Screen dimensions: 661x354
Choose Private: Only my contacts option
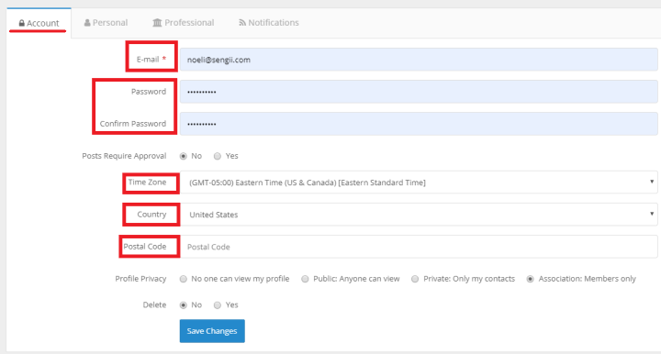[415, 279]
